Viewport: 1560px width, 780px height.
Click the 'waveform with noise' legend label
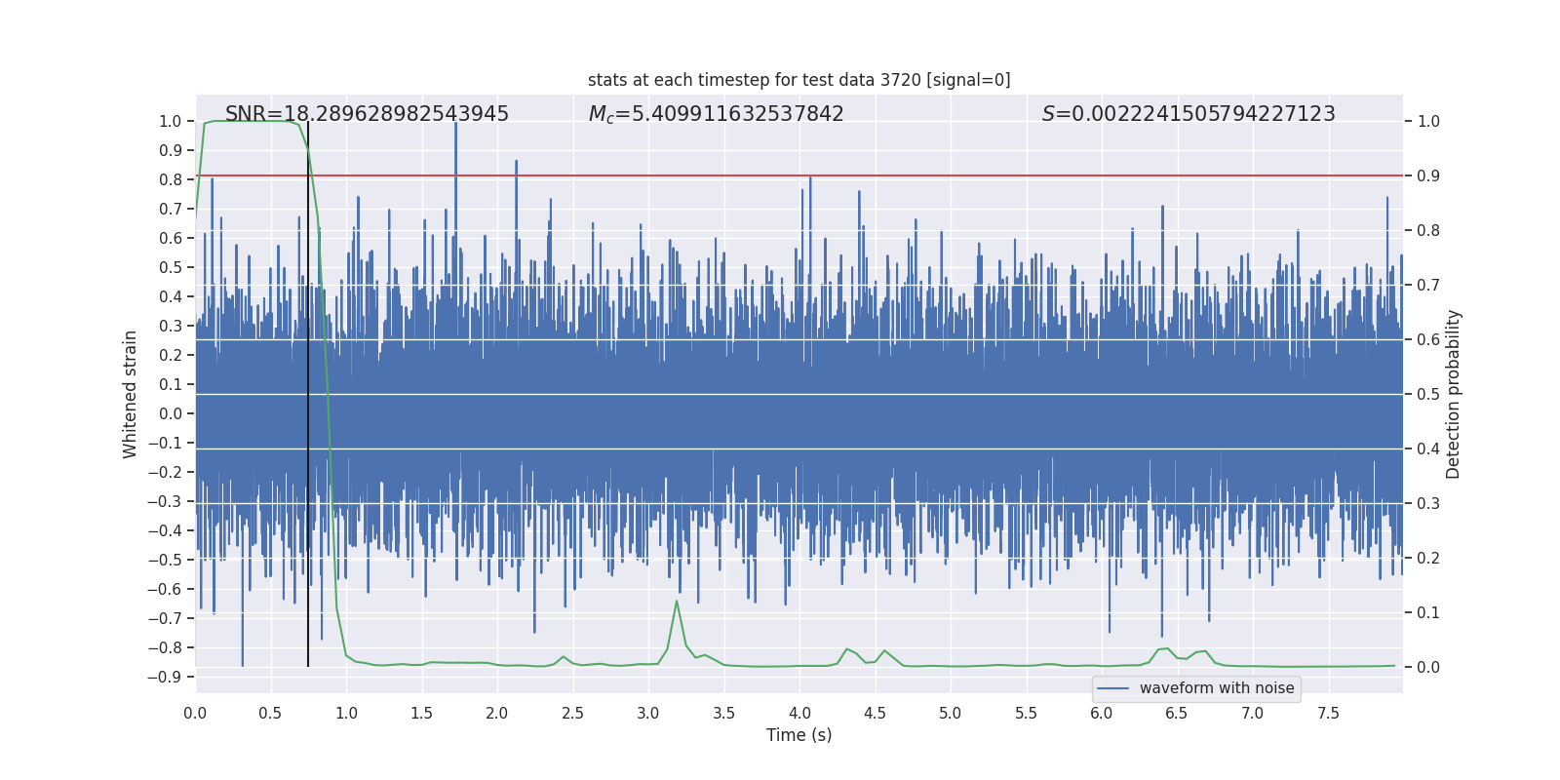(1216, 688)
